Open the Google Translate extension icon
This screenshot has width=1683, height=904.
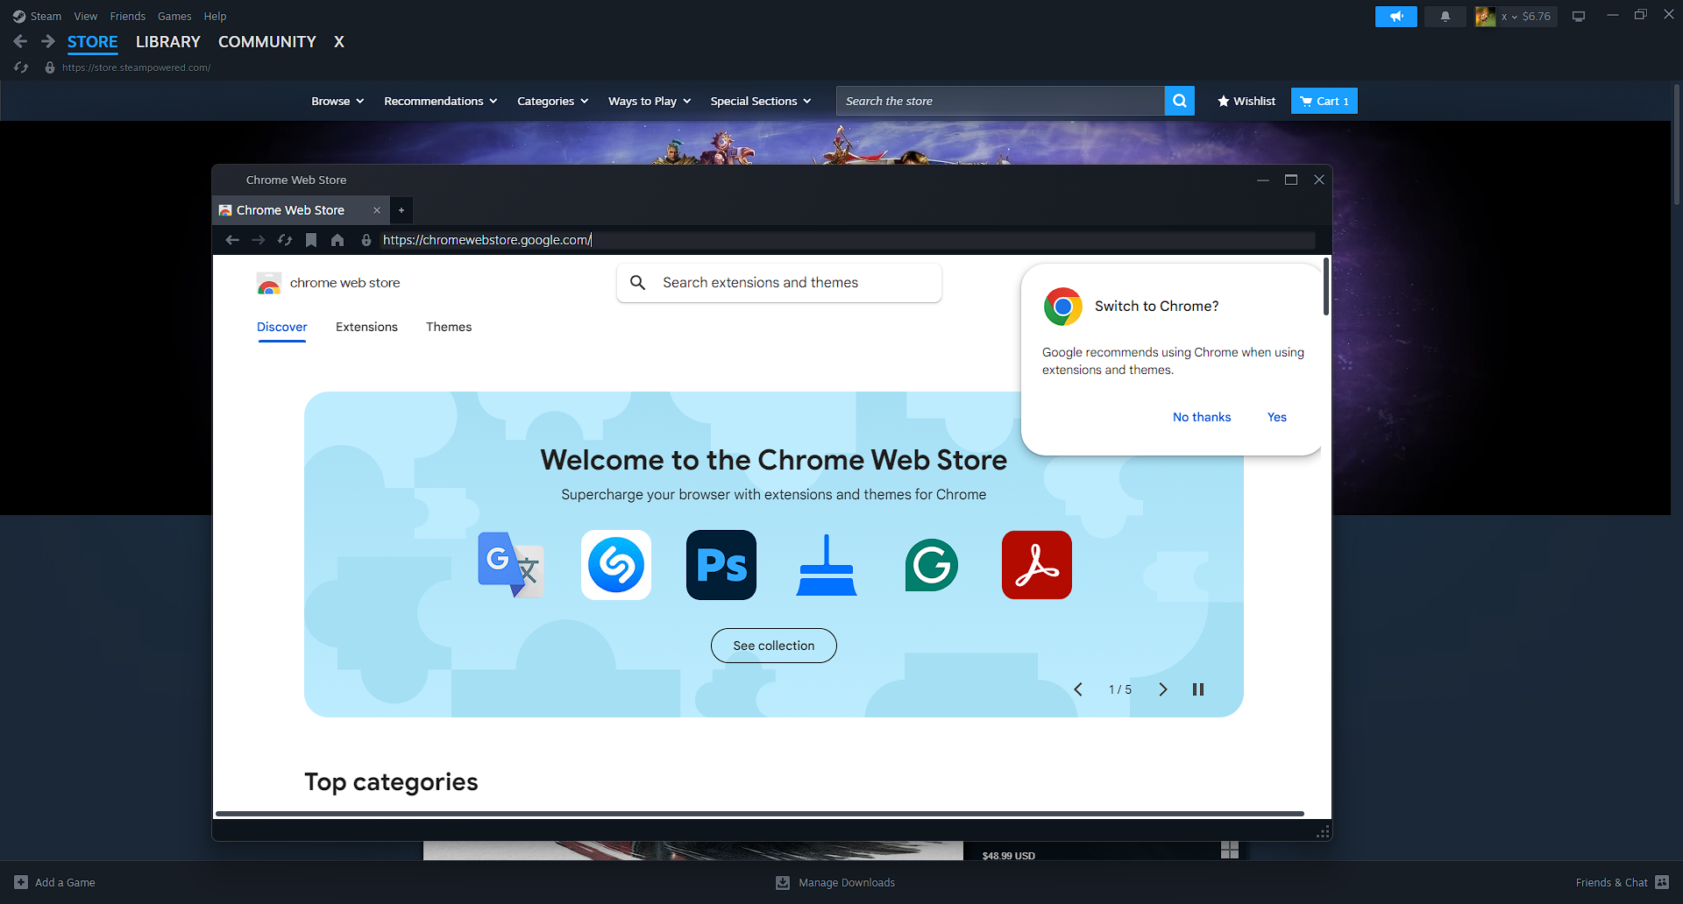[511, 565]
